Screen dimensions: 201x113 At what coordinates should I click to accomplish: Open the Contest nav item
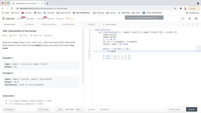[x=51, y=19]
